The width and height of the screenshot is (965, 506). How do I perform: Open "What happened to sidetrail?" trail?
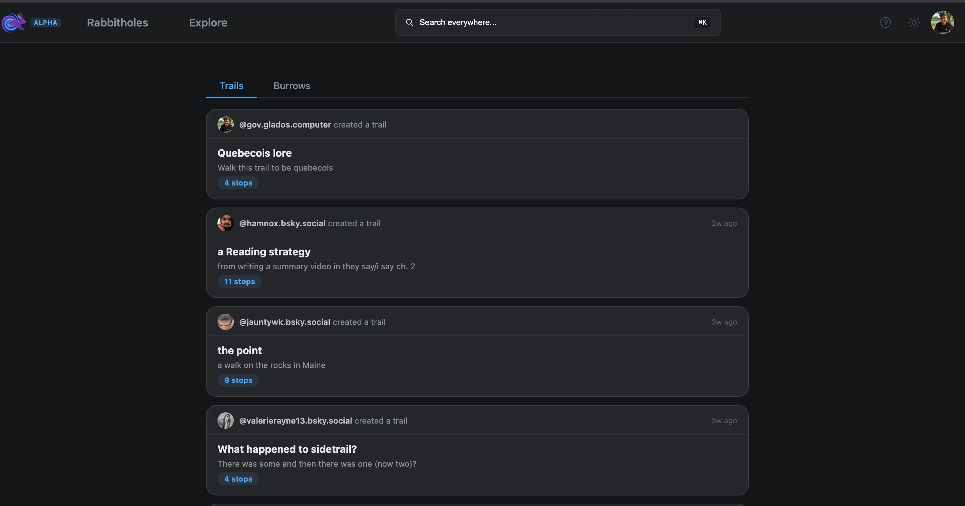(287, 449)
